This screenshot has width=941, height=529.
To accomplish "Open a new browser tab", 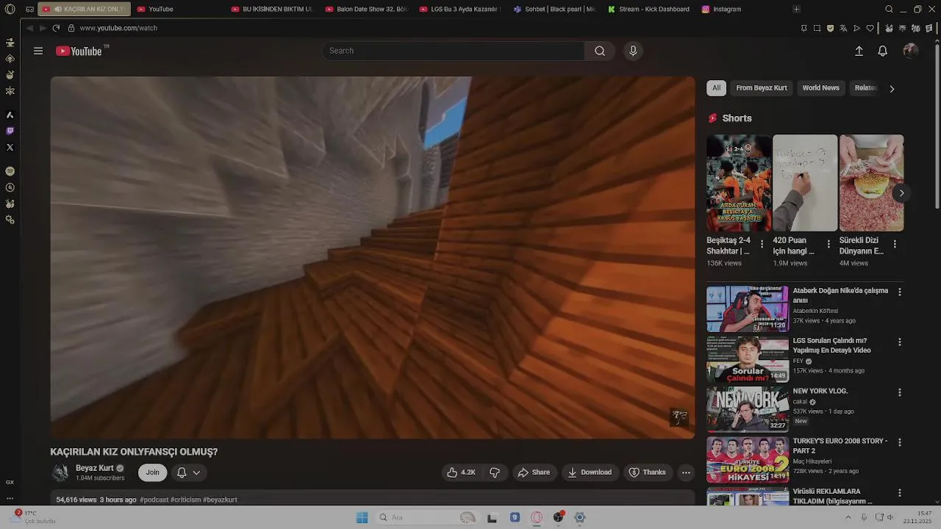I will [x=796, y=10].
